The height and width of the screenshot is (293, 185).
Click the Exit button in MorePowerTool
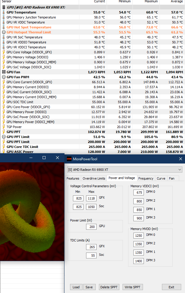point(171,287)
